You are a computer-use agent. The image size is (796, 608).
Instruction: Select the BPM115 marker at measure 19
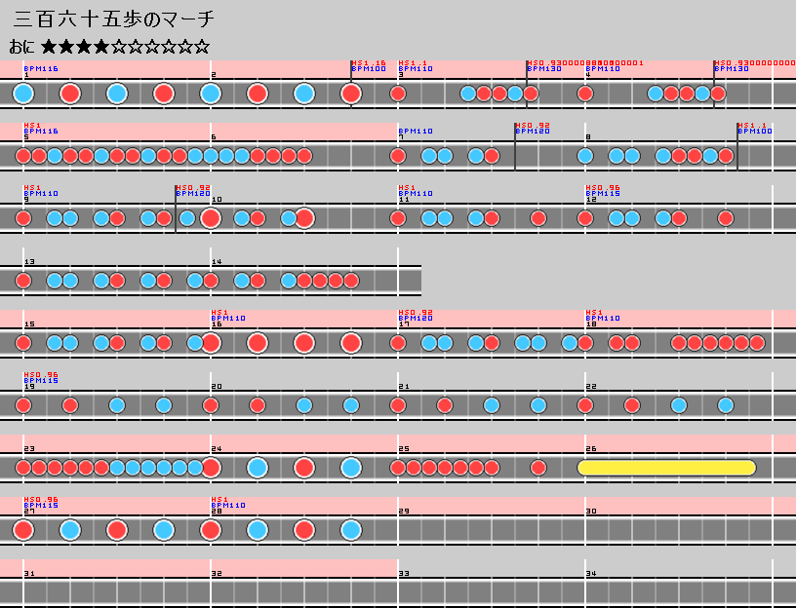click(41, 381)
